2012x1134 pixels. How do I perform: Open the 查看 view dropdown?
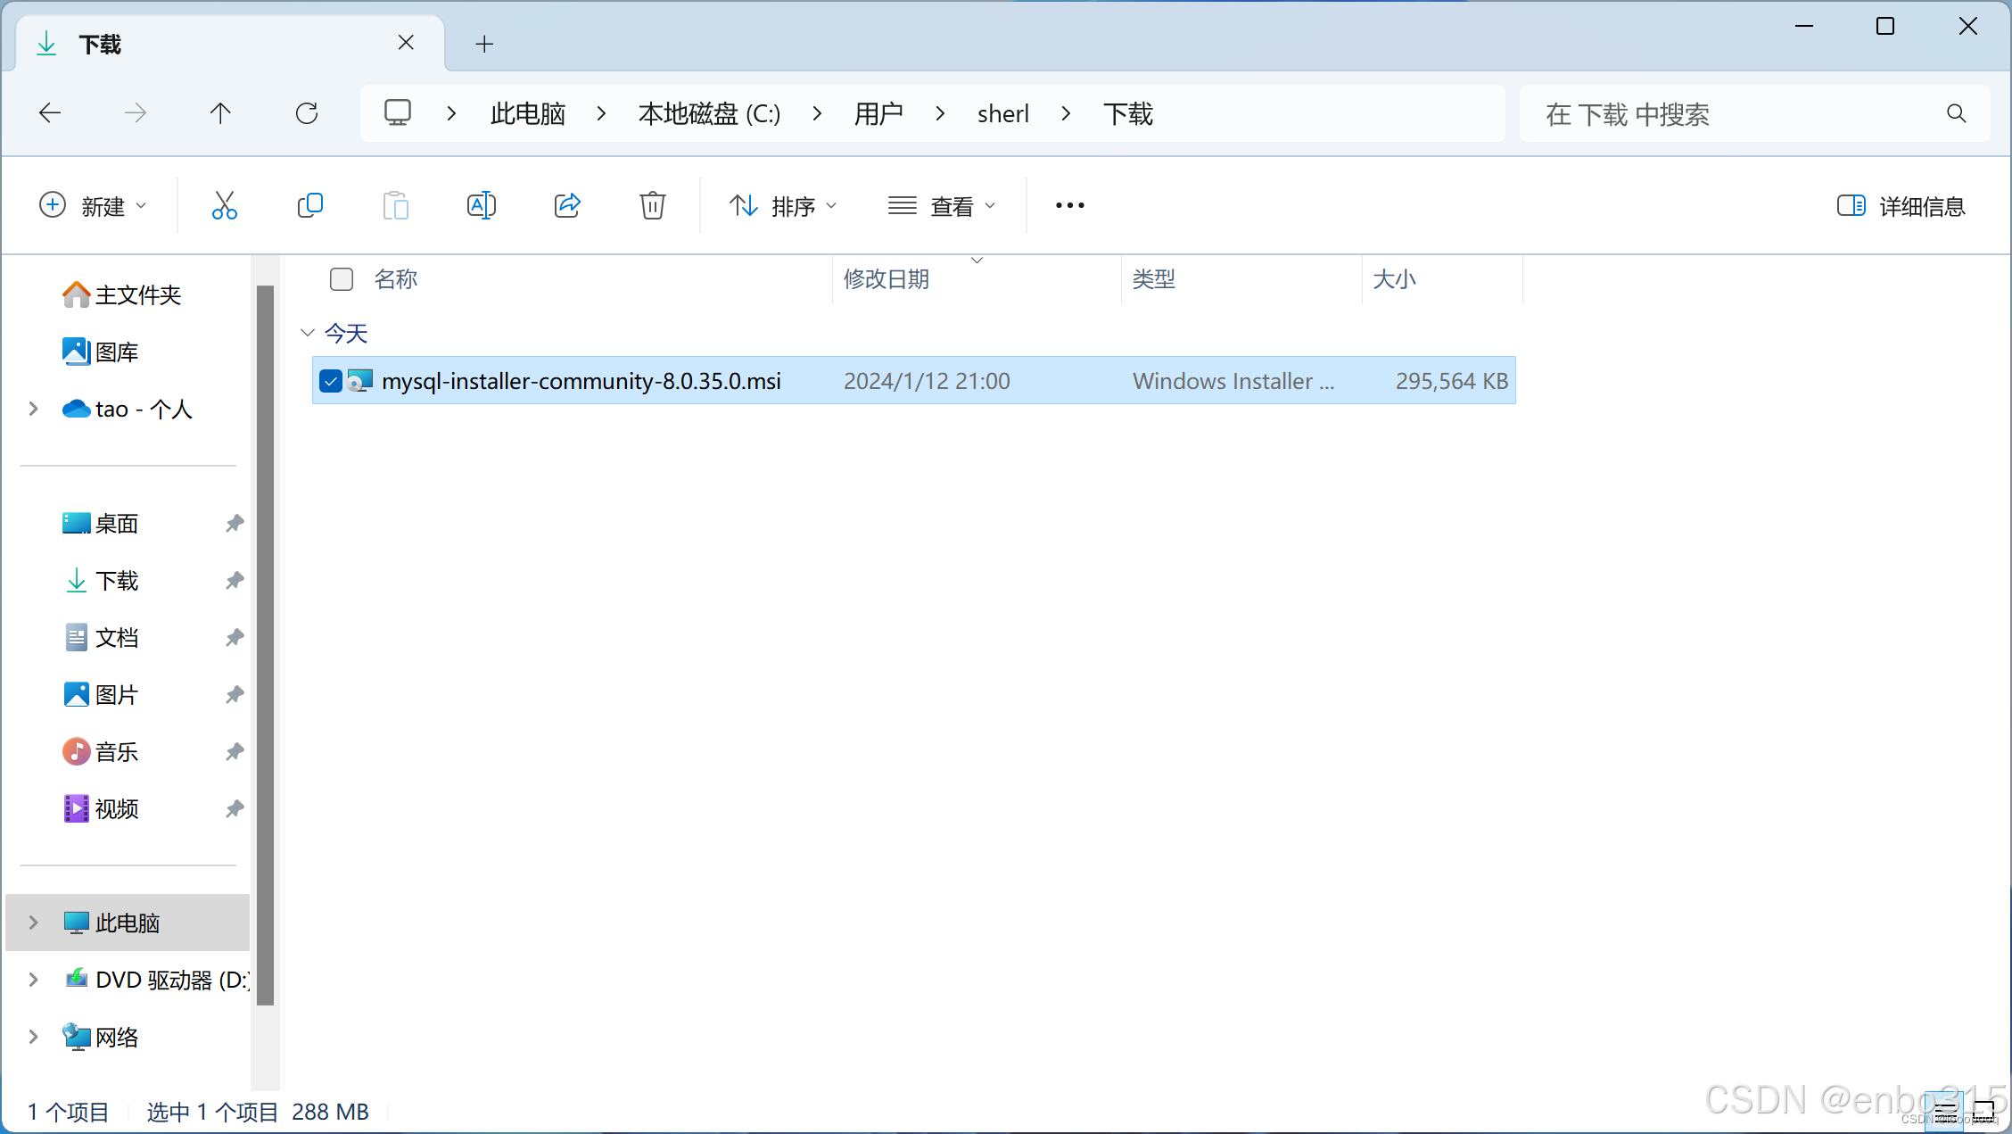[941, 206]
